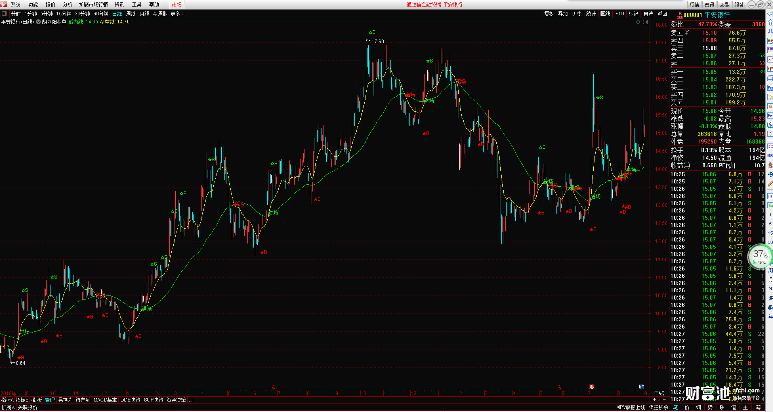Open the 报价 menu
Viewport: 773px width, 412px height.
[x=50, y=4]
